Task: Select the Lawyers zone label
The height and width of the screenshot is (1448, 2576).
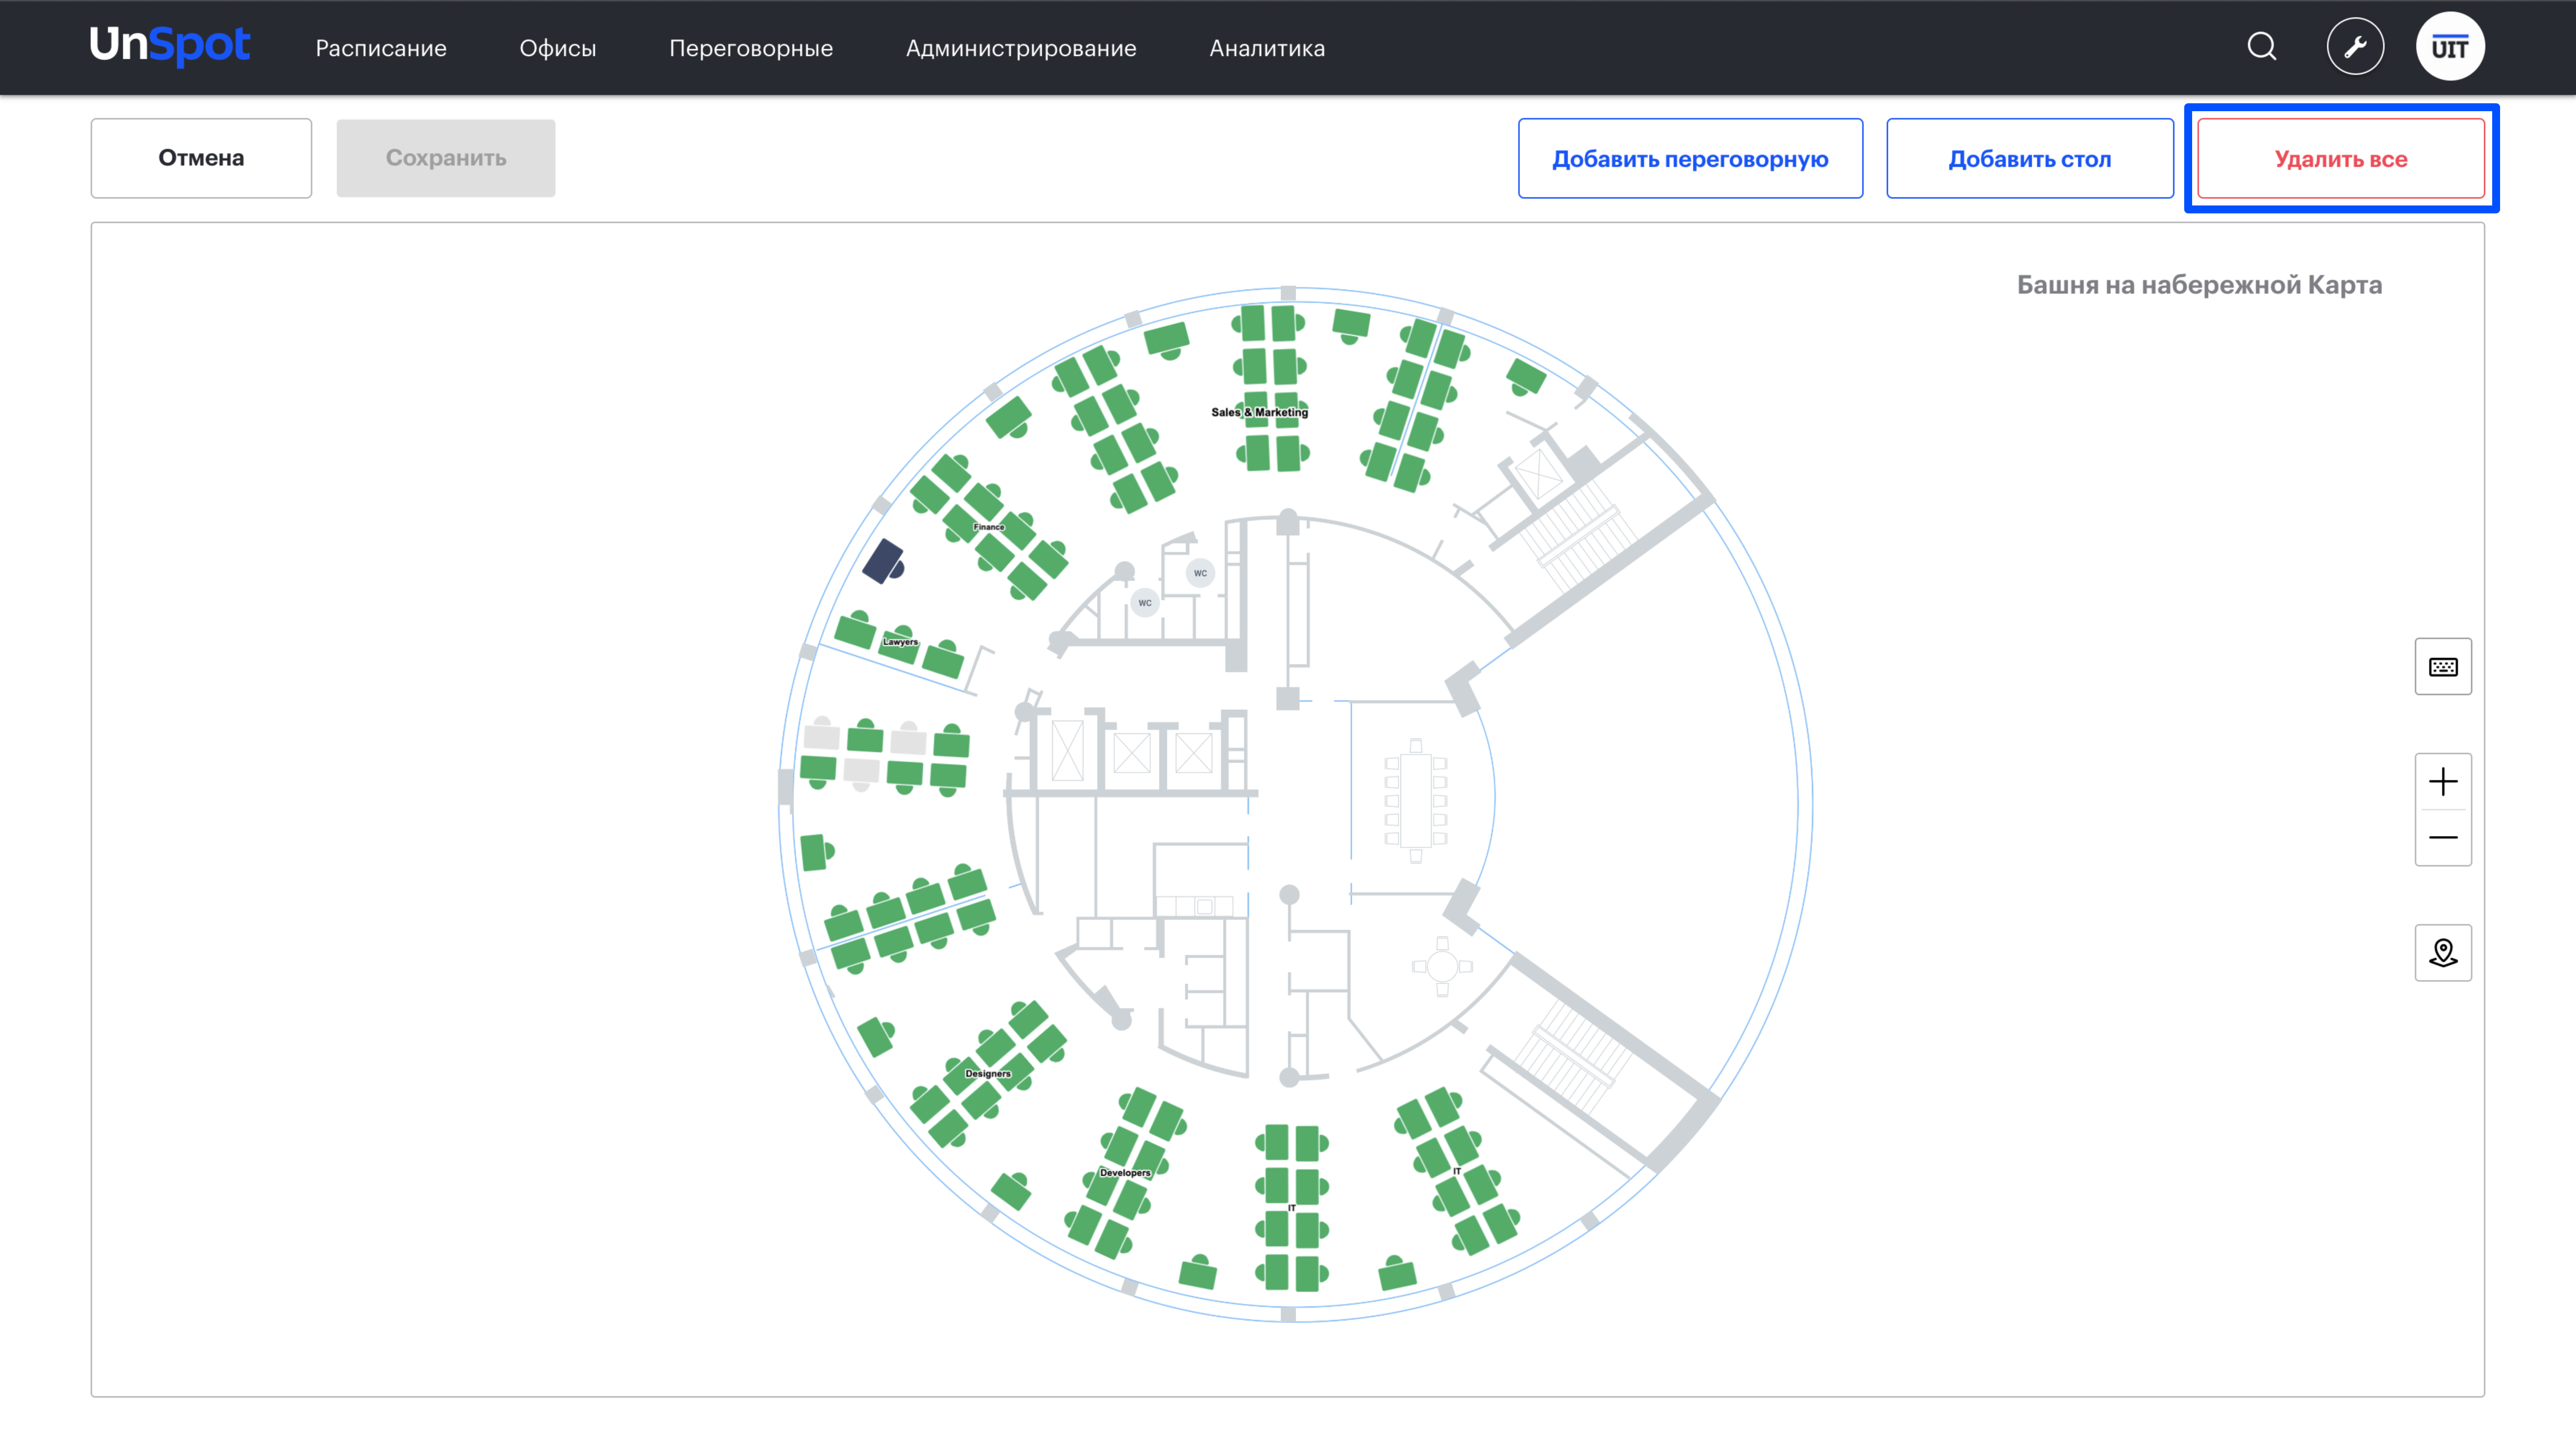Action: point(900,642)
